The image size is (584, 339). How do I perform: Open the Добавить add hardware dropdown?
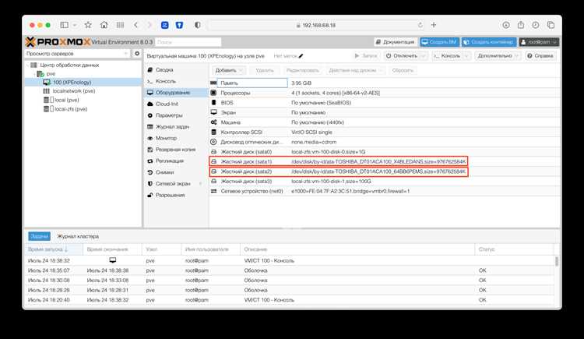tap(229, 70)
